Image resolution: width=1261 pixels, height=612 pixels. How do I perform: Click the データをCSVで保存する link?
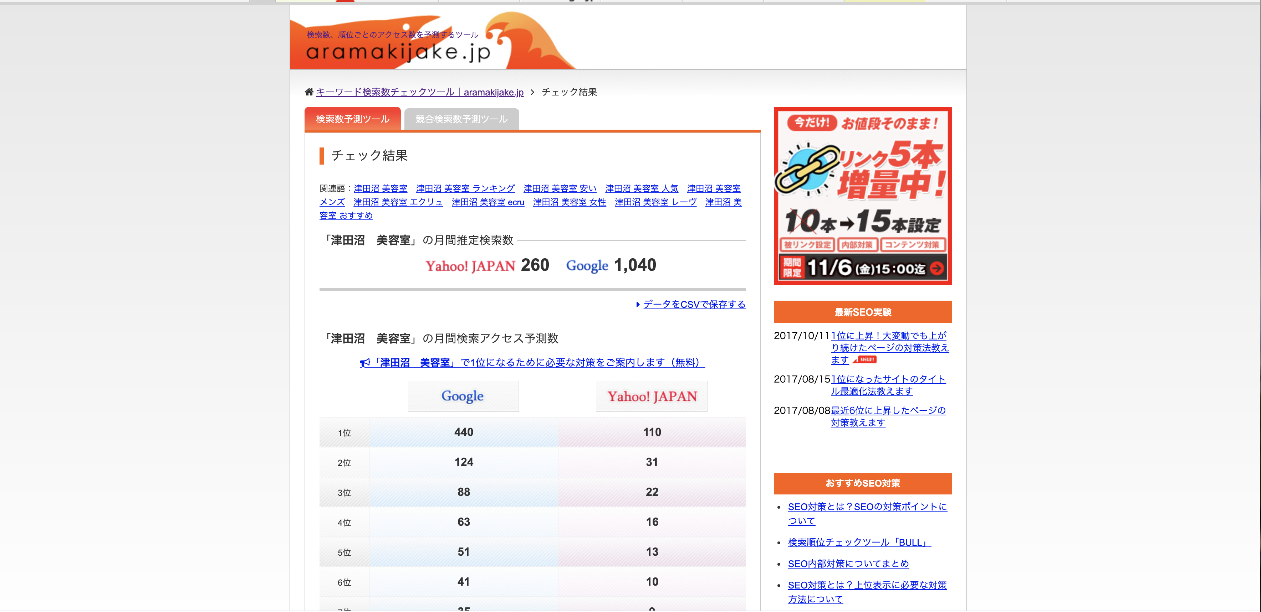[x=694, y=304]
